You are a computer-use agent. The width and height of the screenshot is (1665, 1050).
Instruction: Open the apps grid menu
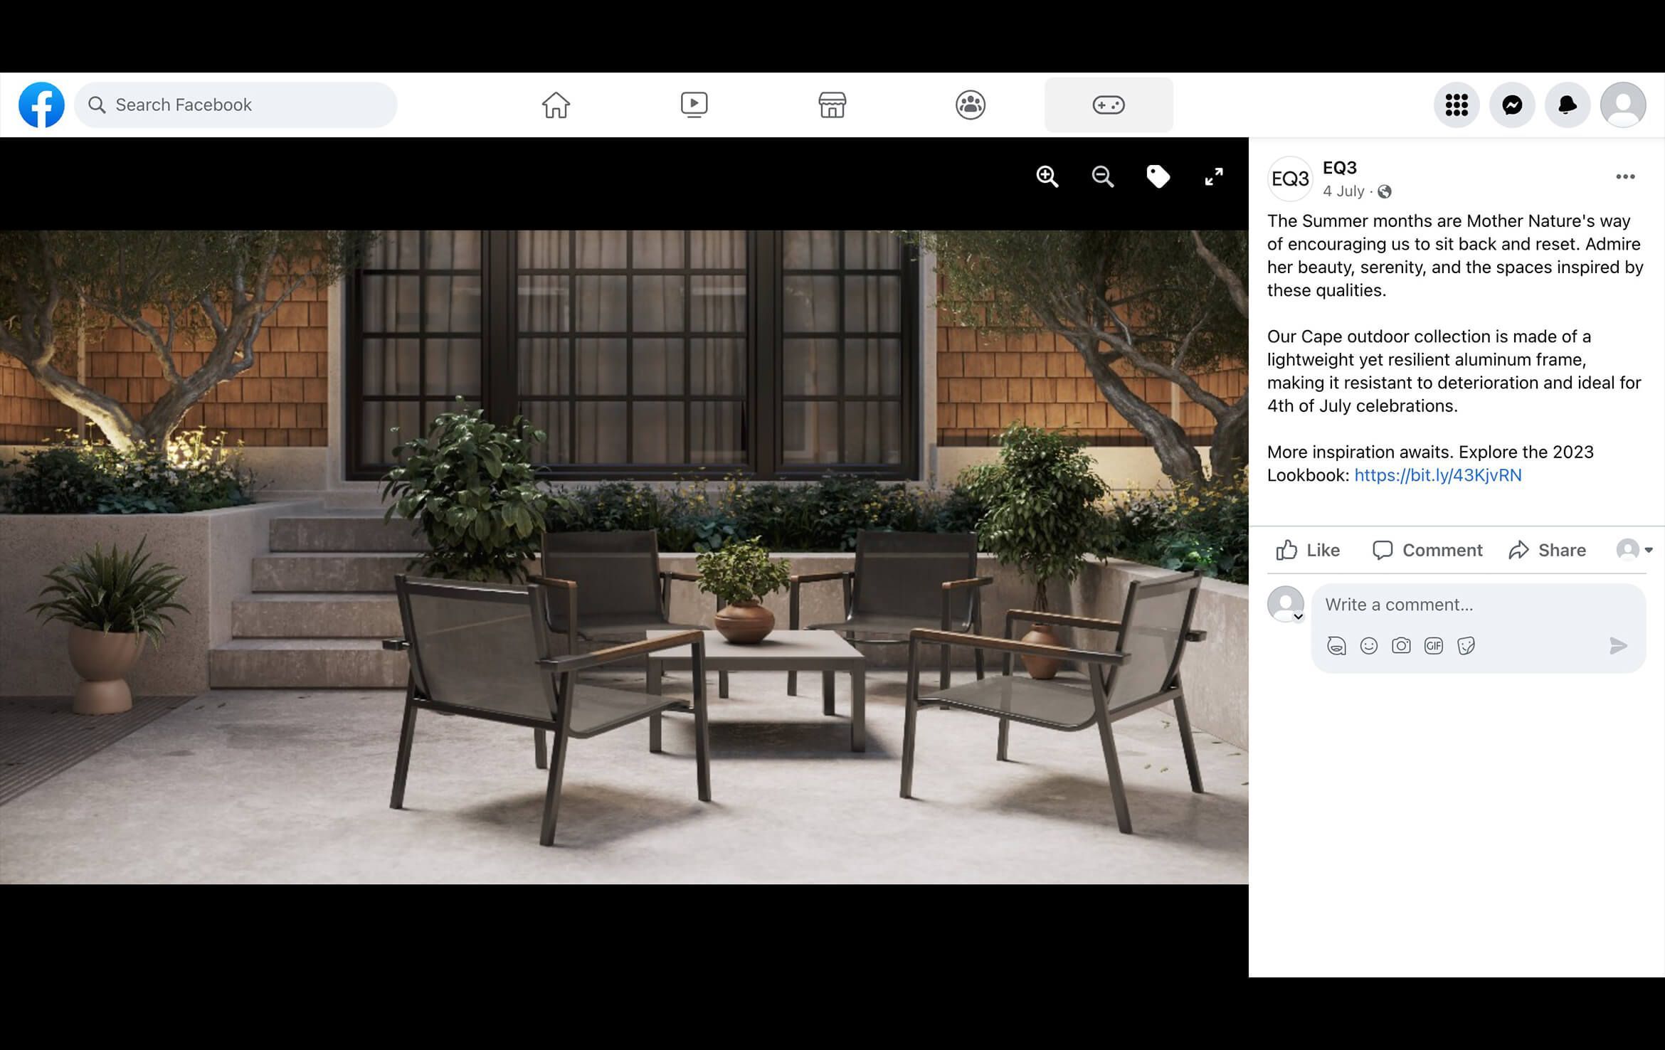click(1456, 105)
